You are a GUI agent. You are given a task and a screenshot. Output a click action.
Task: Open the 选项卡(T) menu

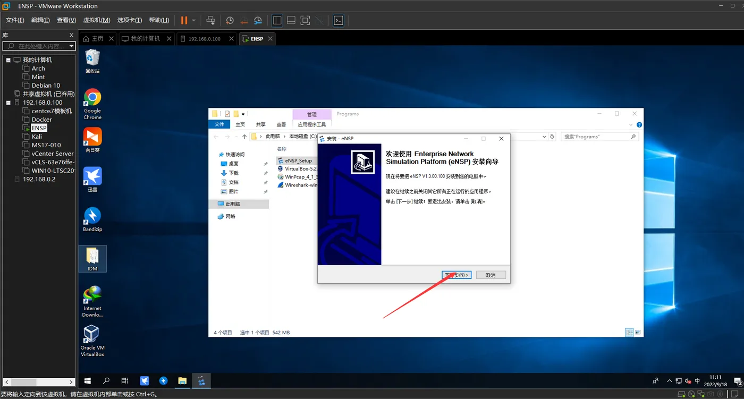click(130, 20)
